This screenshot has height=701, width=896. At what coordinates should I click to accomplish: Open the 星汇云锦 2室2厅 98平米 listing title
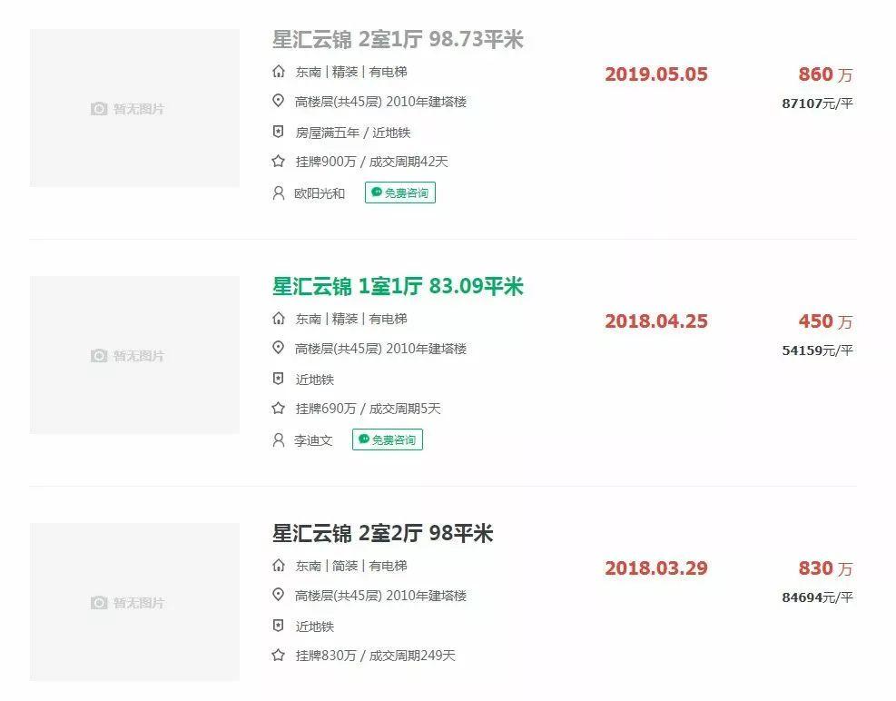[382, 534]
